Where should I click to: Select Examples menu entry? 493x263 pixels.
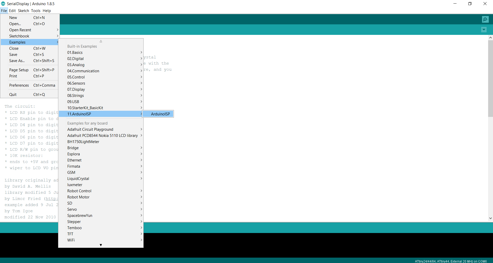tap(30, 42)
